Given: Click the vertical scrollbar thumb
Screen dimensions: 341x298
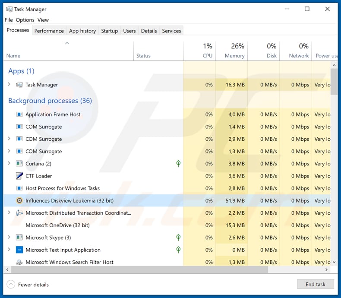Looking at the screenshot, I should tap(334, 82).
